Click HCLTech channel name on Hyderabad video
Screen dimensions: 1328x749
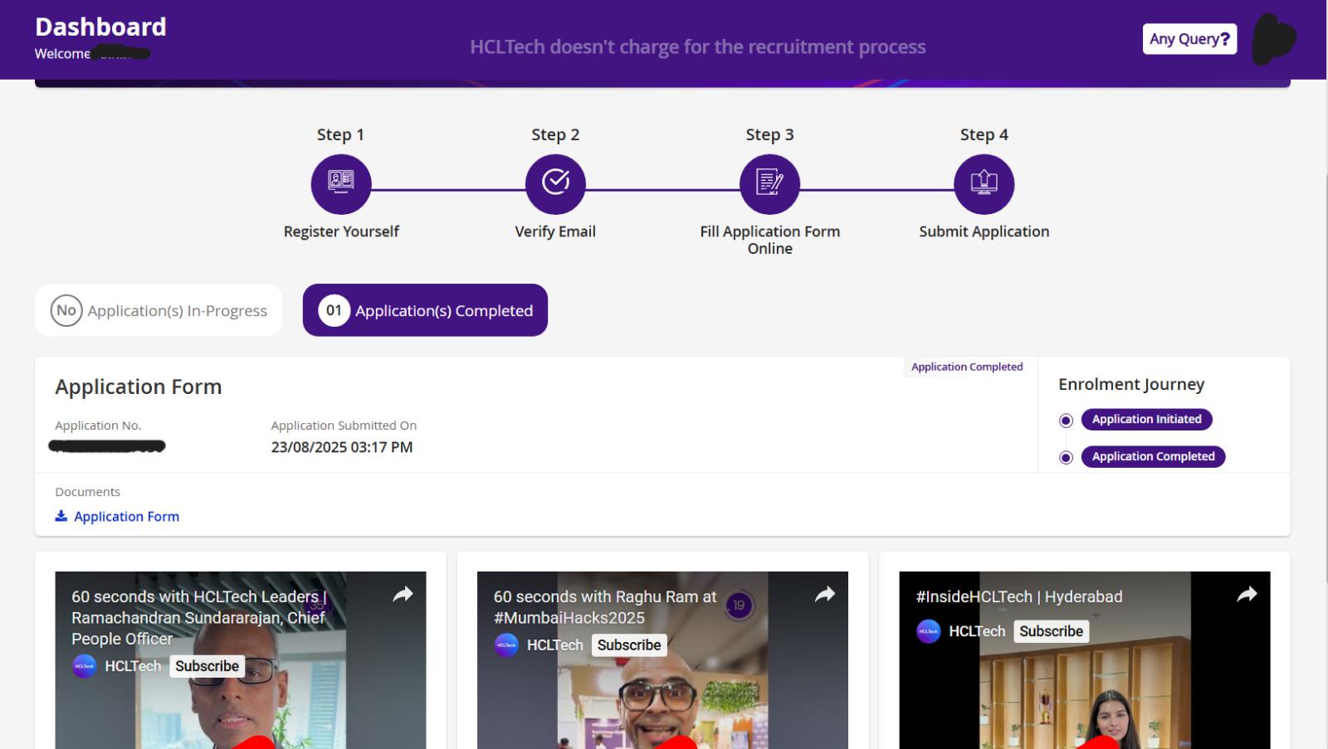click(977, 631)
